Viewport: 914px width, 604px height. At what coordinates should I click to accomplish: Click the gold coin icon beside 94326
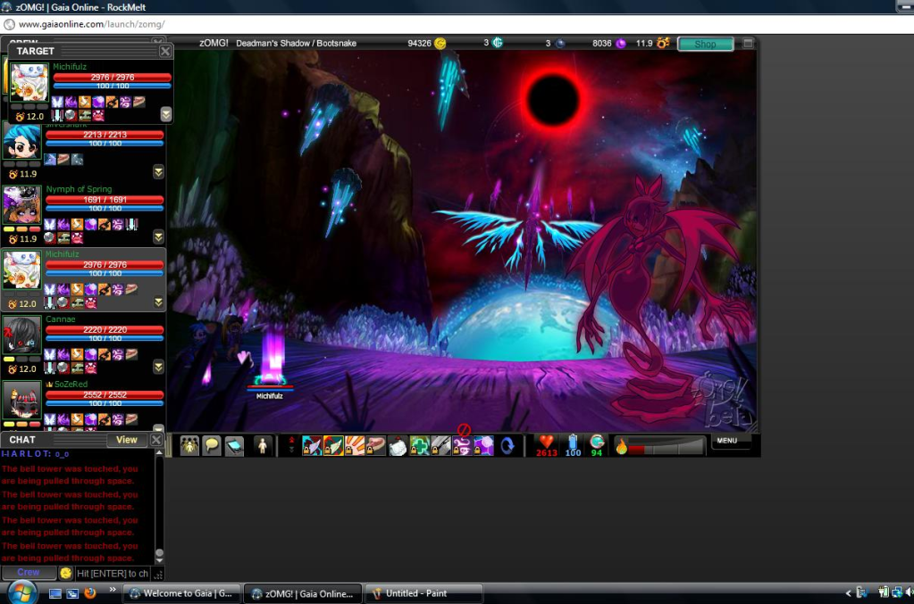pos(440,43)
